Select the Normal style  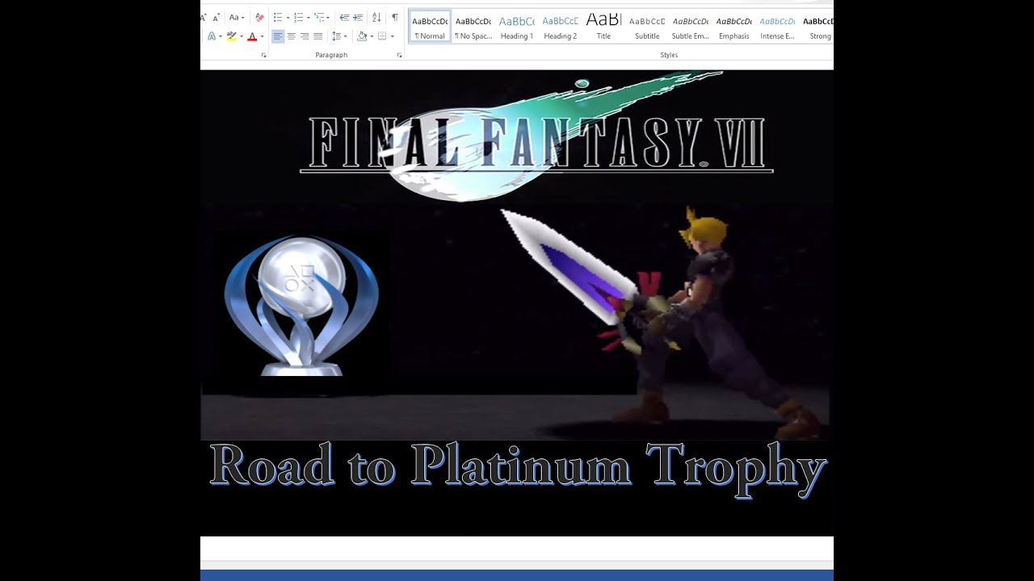tap(430, 27)
